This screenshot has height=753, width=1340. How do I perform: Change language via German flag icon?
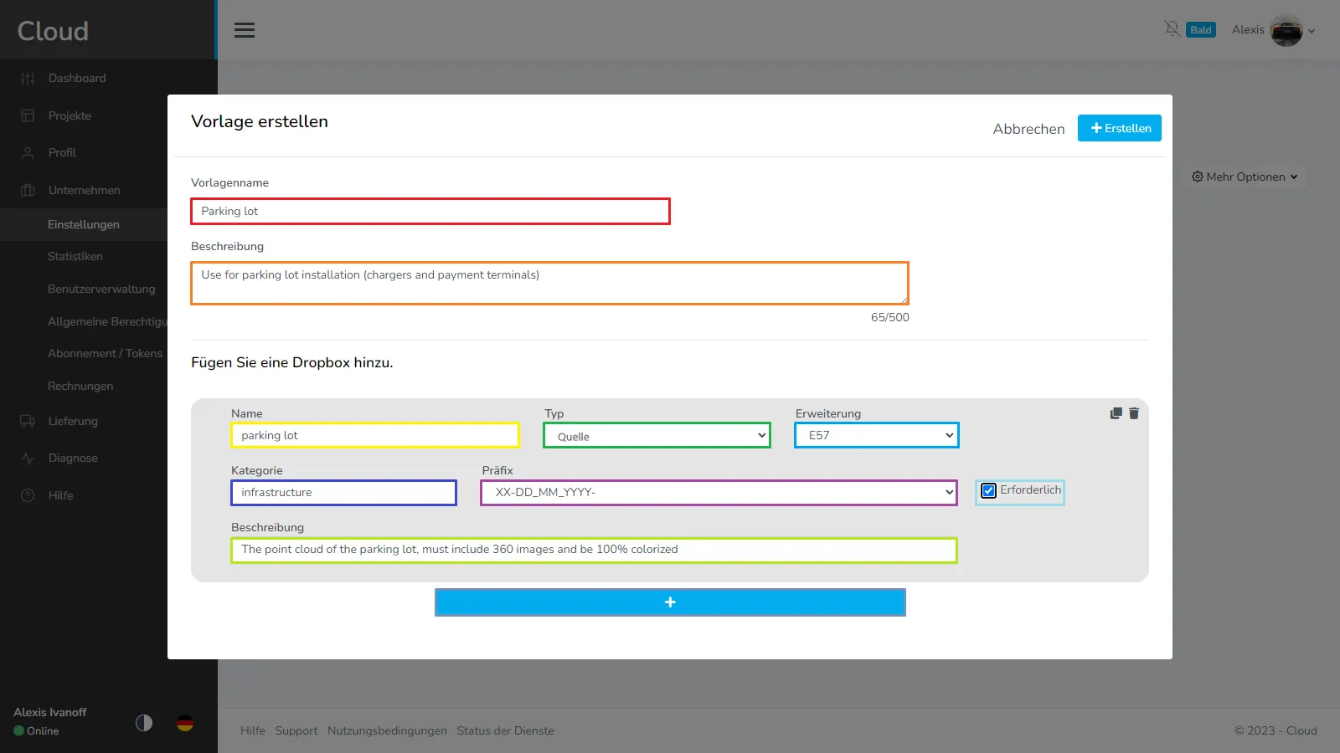click(x=185, y=723)
